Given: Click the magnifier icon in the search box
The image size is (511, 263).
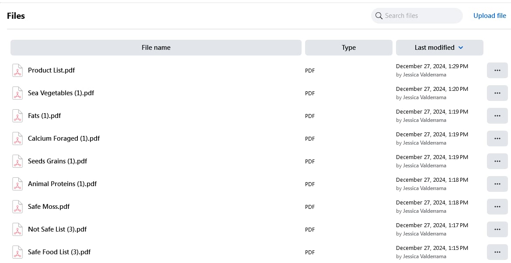Looking at the screenshot, I should point(379,16).
